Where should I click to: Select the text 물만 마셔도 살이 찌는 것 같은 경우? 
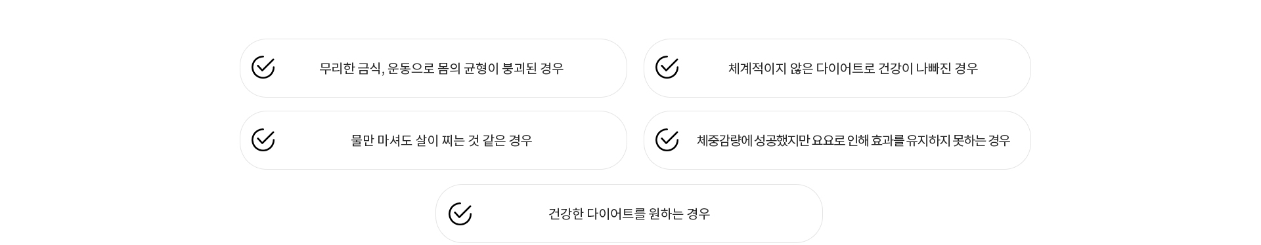pos(441,140)
